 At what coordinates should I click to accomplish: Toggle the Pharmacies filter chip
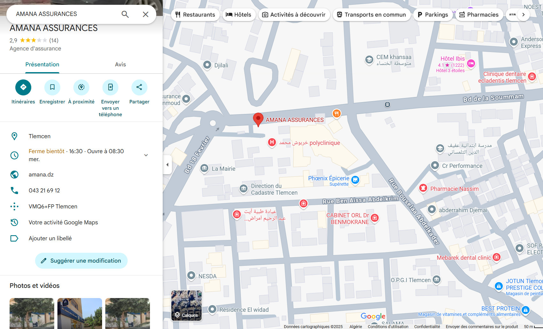coord(479,15)
